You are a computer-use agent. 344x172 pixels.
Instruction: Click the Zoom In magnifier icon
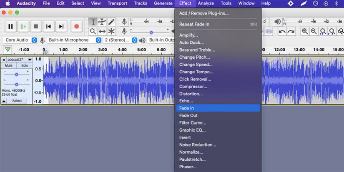305,31
